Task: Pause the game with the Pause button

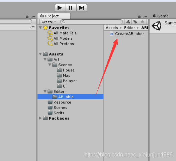Action: pos(71,8)
